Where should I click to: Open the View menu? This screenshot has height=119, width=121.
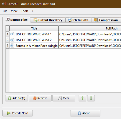tap(14, 11)
